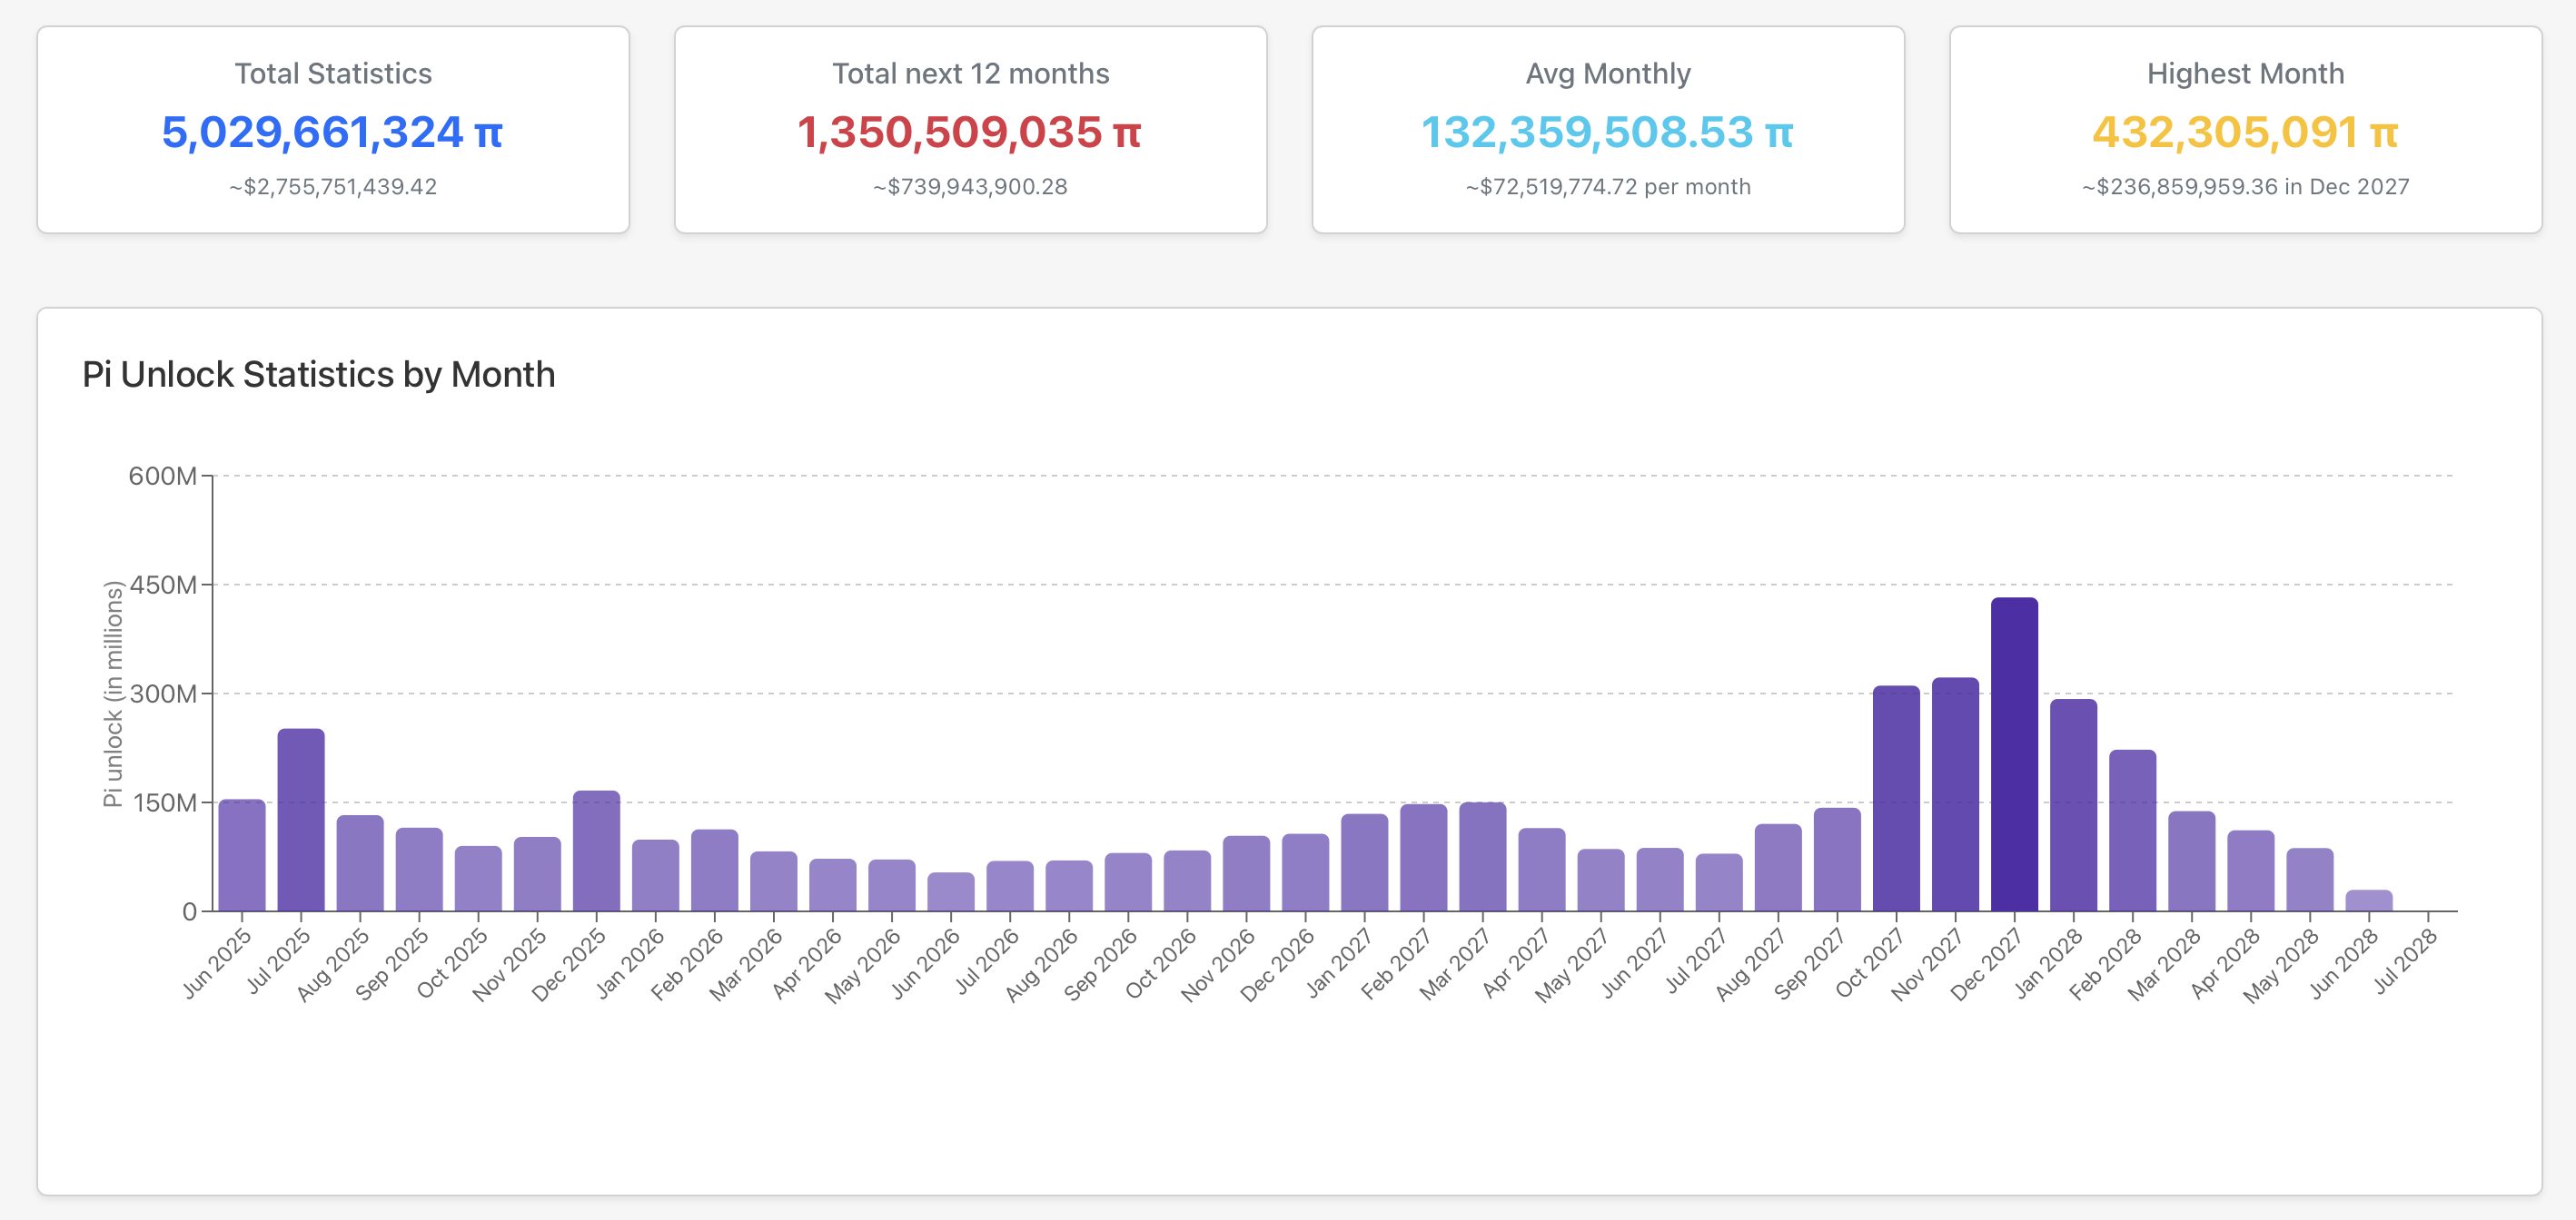This screenshot has width=2576, height=1220.
Task: Select the small Jun 2028 bar
Action: tap(2368, 900)
